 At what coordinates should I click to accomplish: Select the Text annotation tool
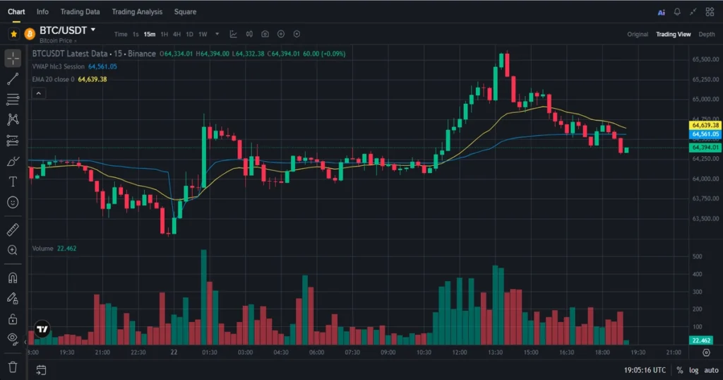(x=13, y=182)
